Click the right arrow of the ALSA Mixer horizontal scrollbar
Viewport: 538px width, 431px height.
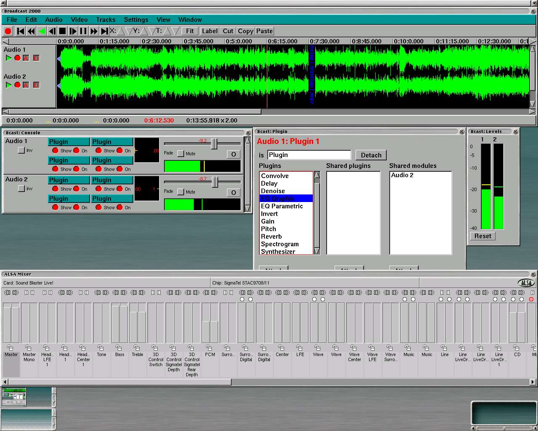[x=533, y=382]
